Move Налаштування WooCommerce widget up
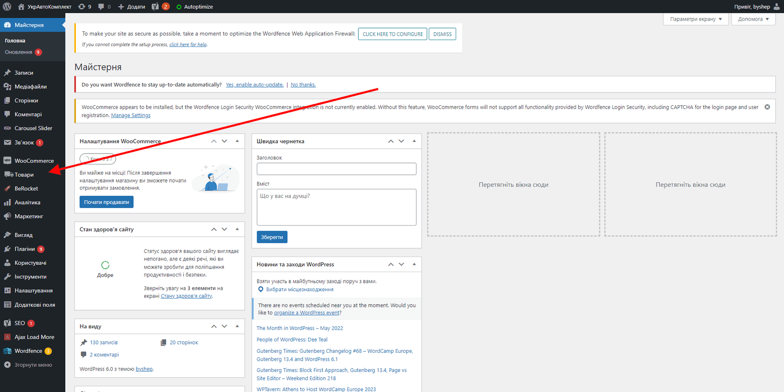Image resolution: width=784 pixels, height=392 pixels. [214, 141]
